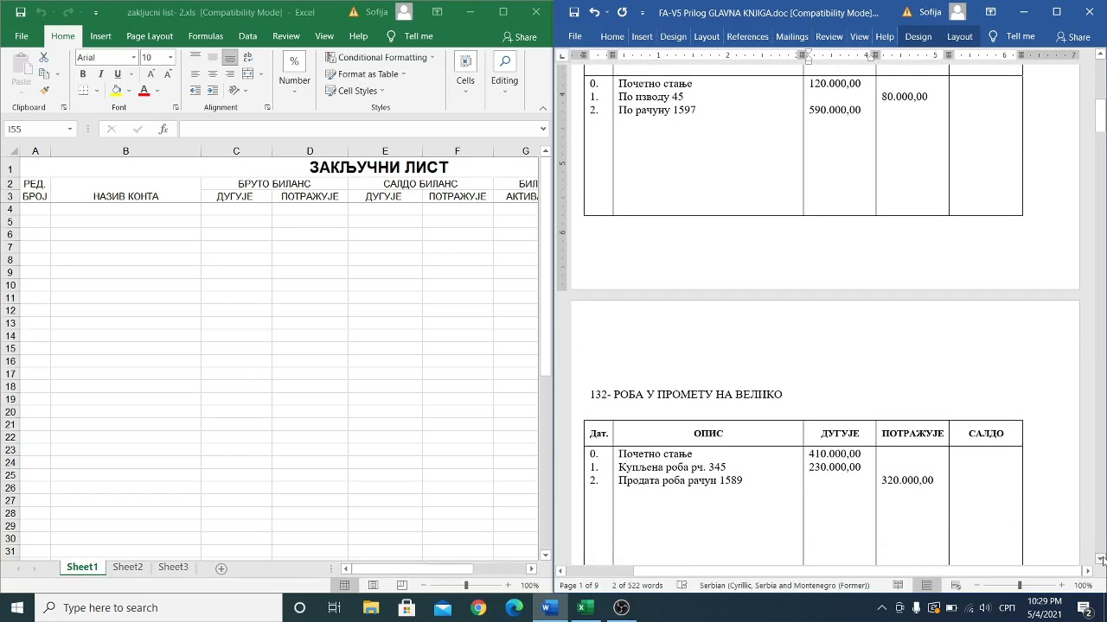Screen dimensions: 1107x622
Task: Click Share button in Excel
Action: (x=519, y=36)
